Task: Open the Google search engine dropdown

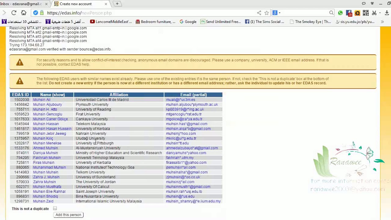Action: pyautogui.click(x=276, y=13)
